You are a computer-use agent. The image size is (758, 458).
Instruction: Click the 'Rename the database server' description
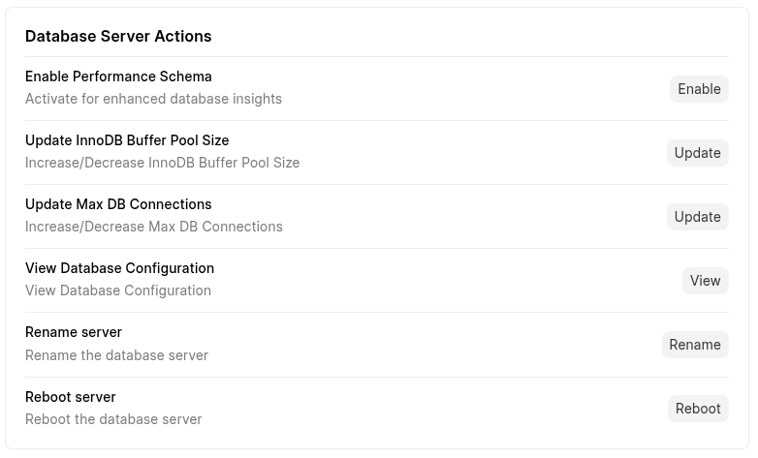116,355
